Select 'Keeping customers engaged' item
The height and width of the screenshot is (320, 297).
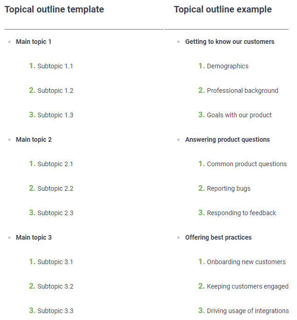click(x=248, y=287)
